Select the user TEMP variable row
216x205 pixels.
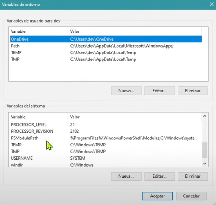tap(16, 52)
